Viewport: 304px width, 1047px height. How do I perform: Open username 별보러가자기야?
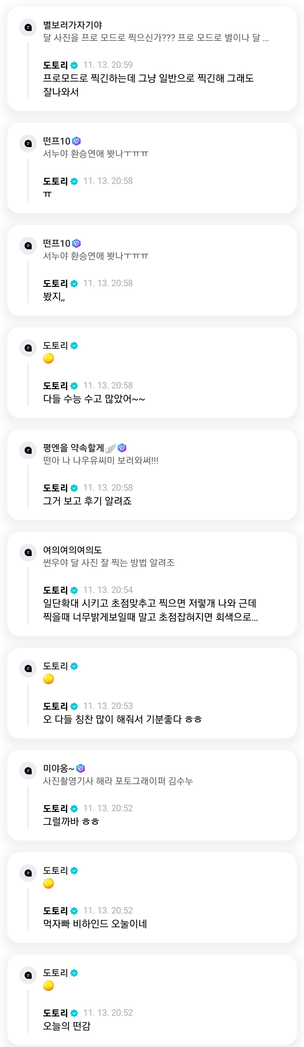[x=72, y=25]
